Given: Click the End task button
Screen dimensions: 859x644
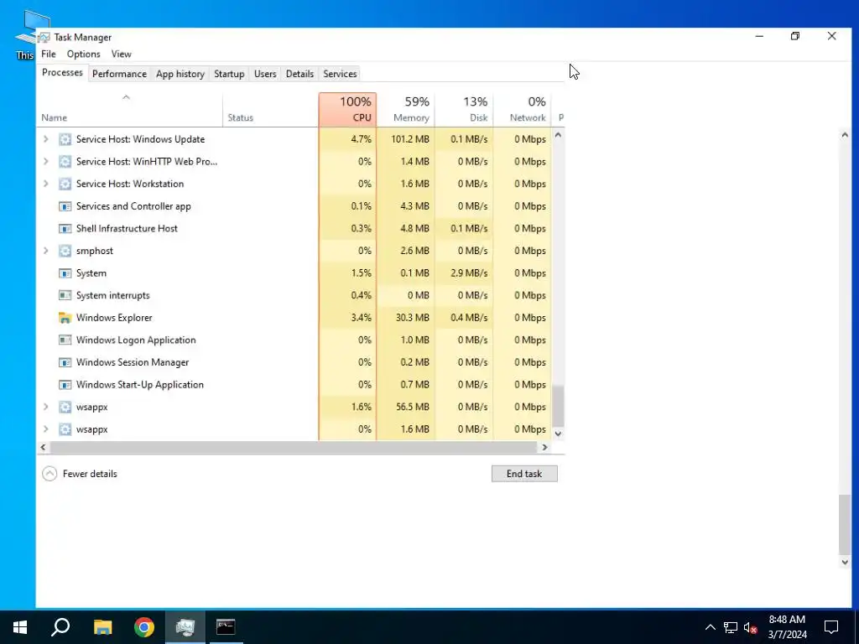Looking at the screenshot, I should coord(524,474).
